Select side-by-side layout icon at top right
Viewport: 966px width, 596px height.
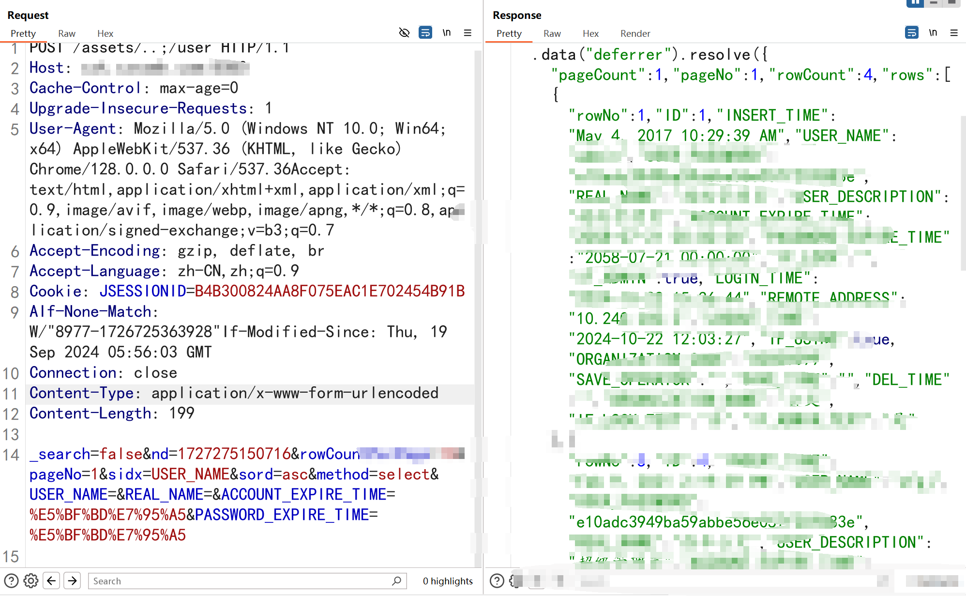(x=915, y=3)
